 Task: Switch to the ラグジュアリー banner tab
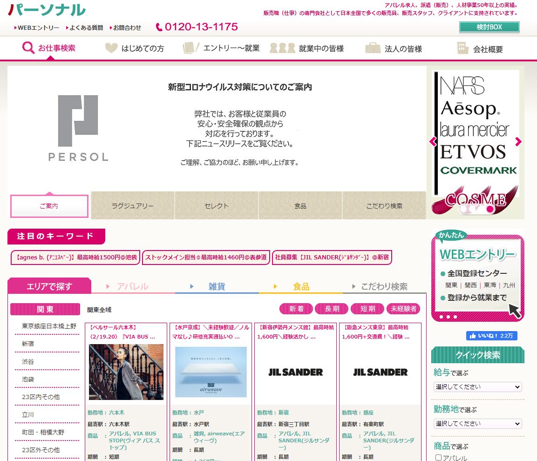(133, 206)
